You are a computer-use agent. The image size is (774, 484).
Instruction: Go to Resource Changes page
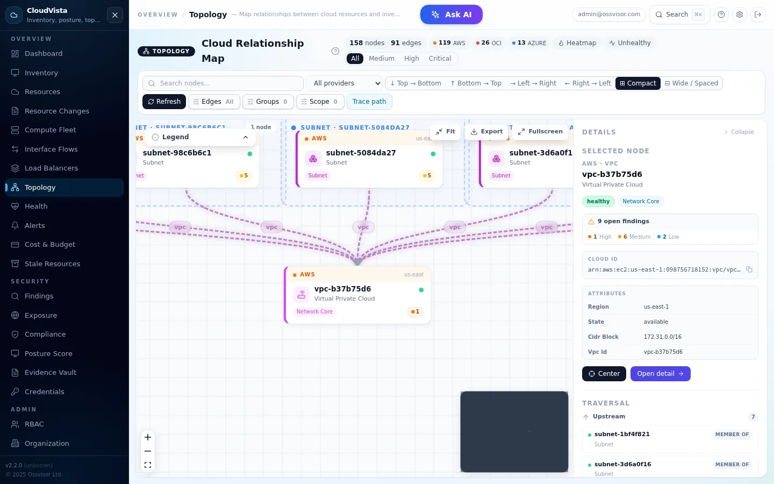point(64,111)
